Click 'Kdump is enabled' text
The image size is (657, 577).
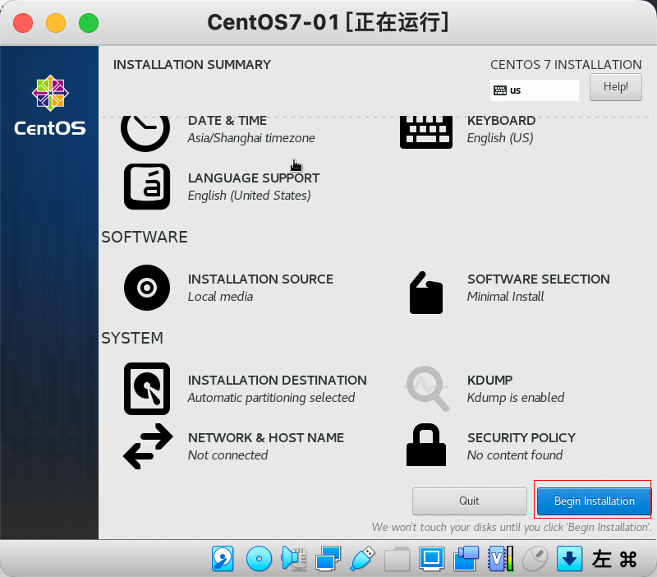(x=516, y=398)
